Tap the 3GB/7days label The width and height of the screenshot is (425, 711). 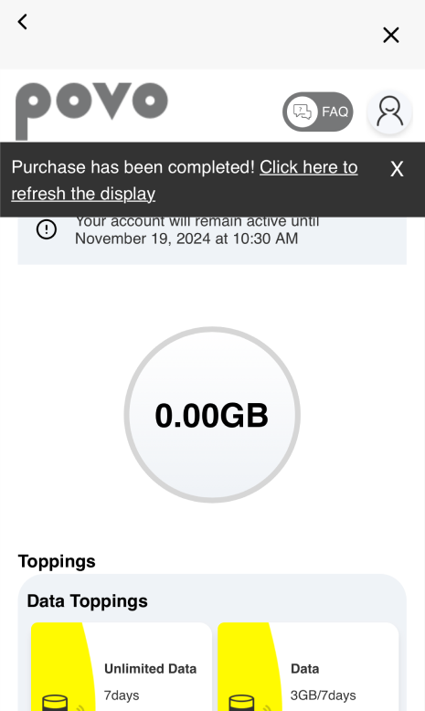point(323,695)
